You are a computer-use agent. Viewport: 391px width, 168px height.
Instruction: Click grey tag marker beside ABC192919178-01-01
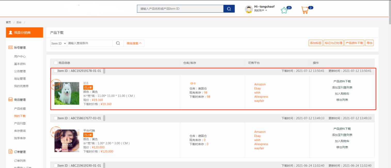(x=104, y=71)
